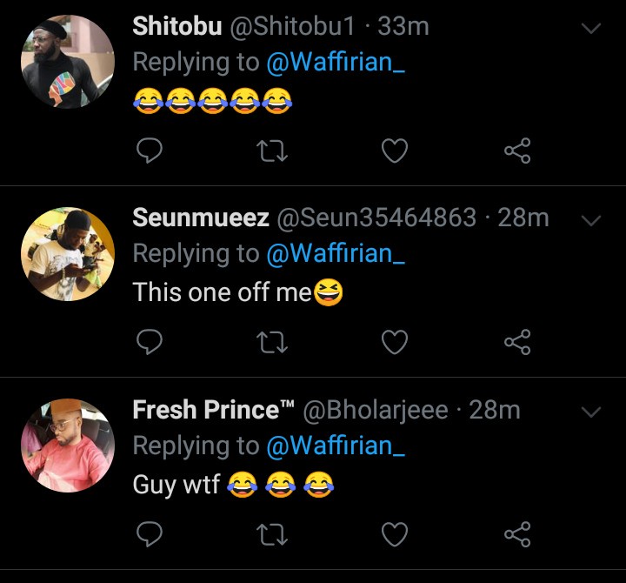Like Shitobu's tweet
626x583 pixels.
[395, 151]
